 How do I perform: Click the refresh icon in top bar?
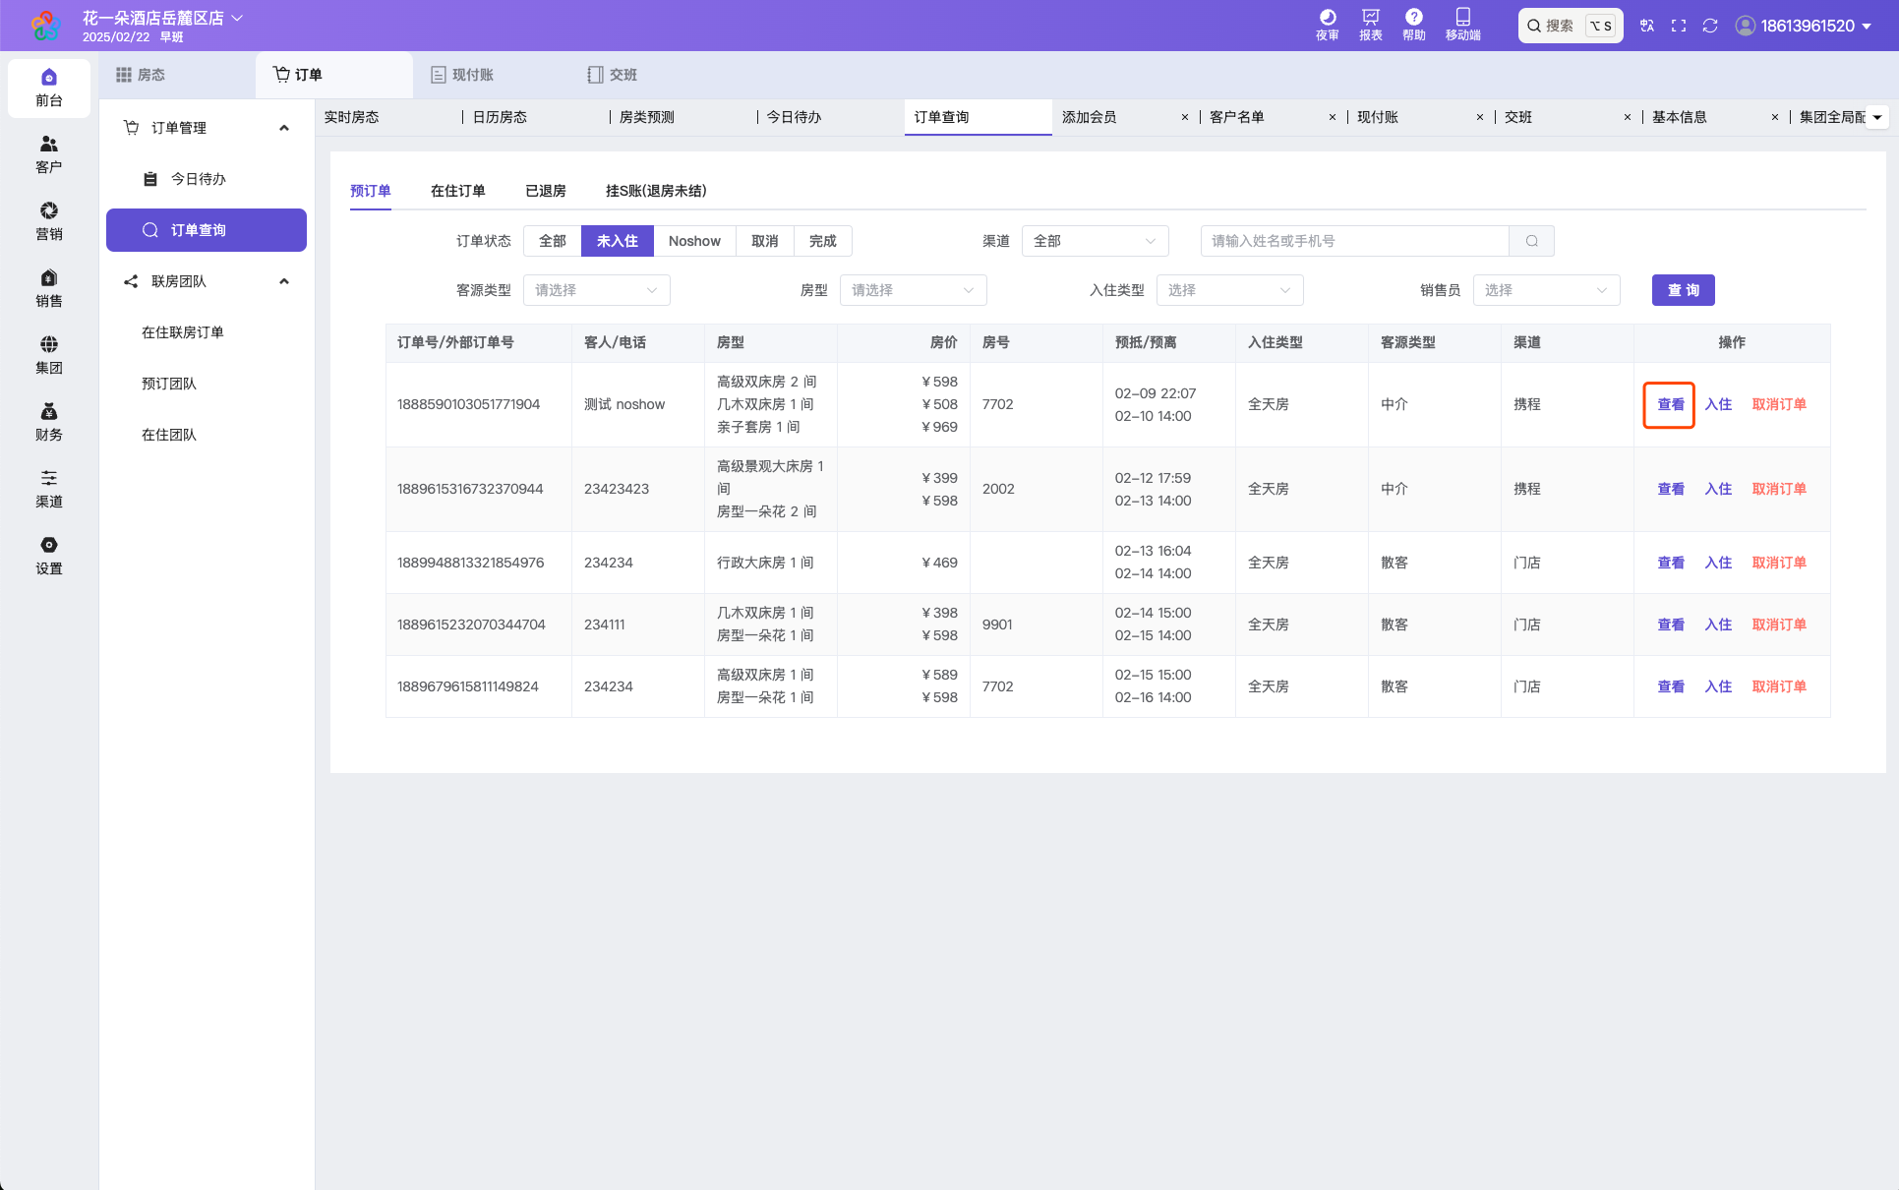[1710, 26]
